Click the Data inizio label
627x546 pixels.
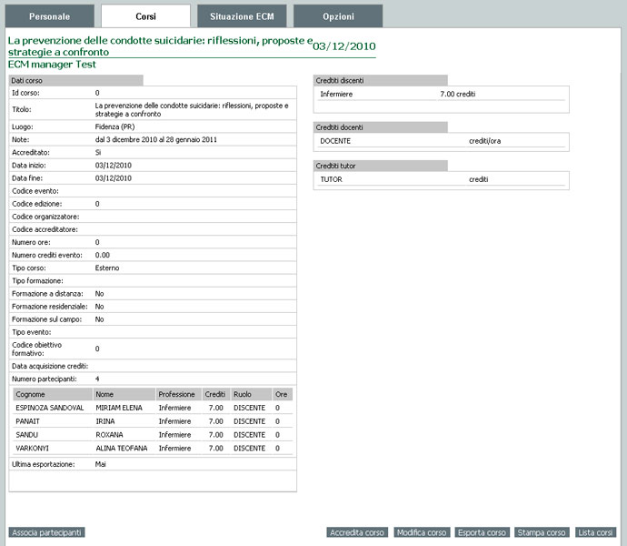[29, 166]
